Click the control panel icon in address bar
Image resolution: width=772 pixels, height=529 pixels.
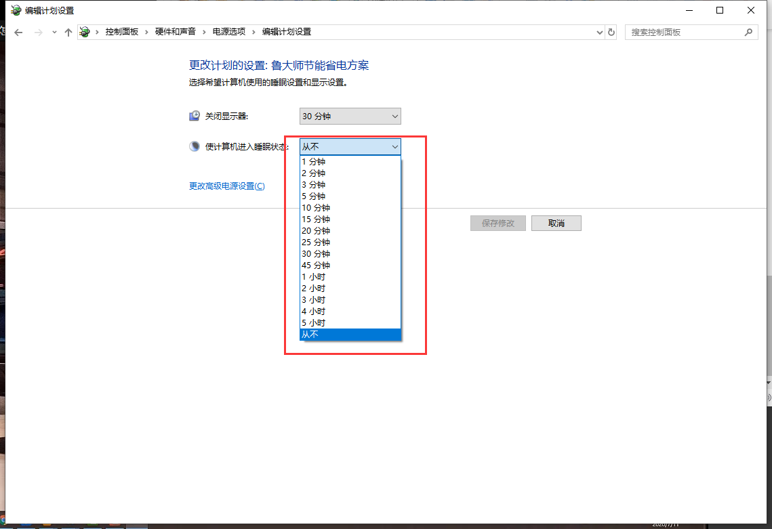(85, 32)
